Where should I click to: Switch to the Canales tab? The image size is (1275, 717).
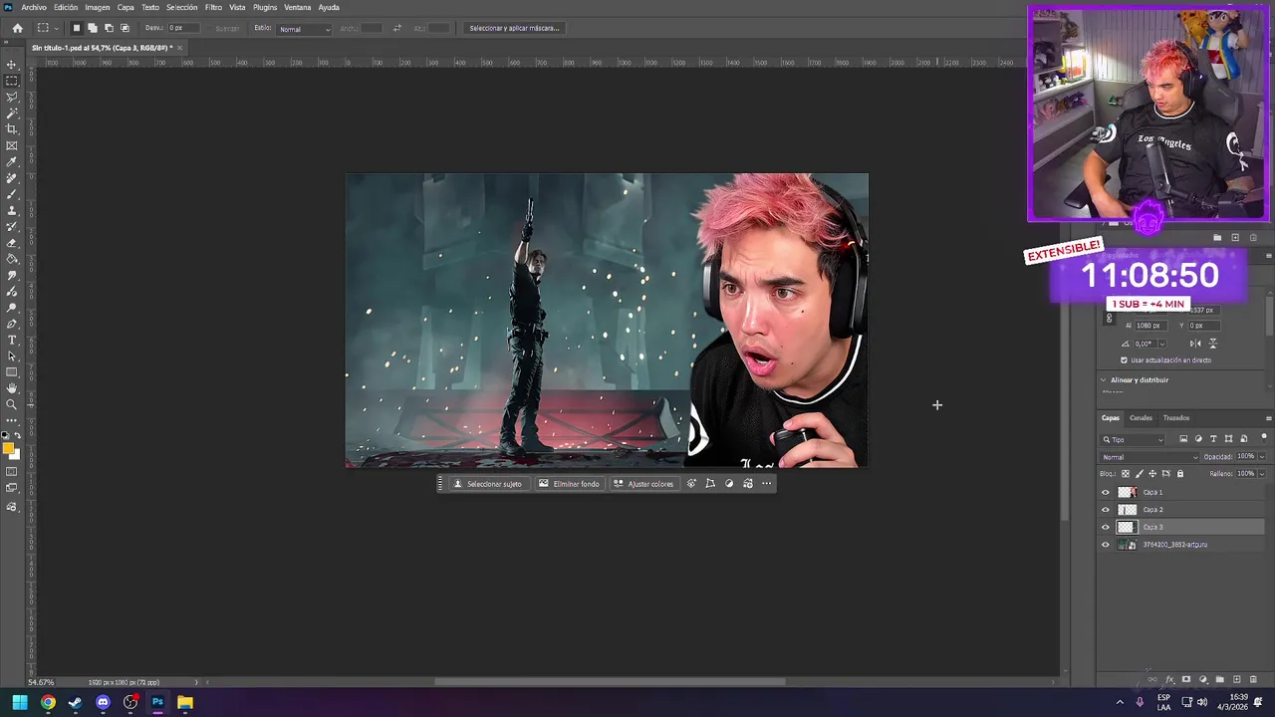1141,418
